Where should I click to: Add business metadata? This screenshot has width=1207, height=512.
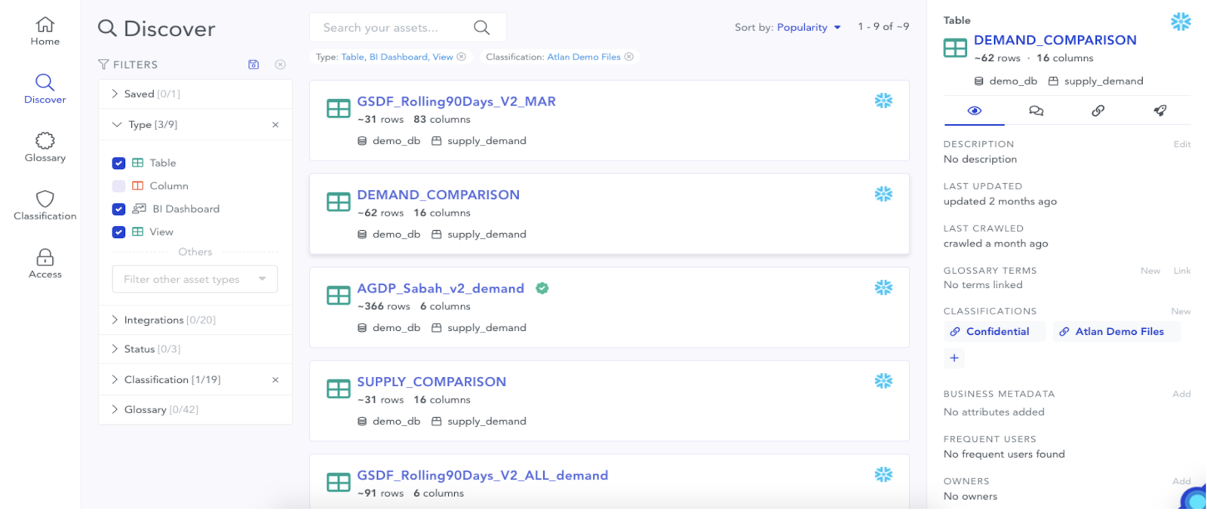pyautogui.click(x=1181, y=394)
